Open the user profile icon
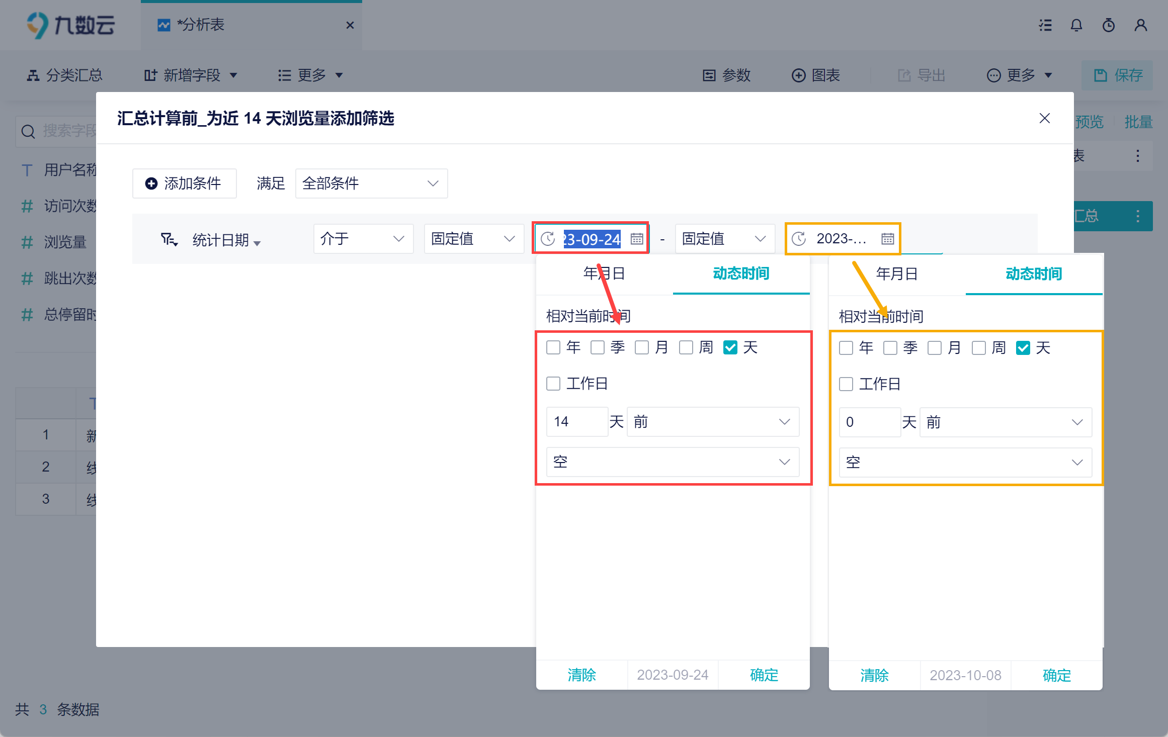The width and height of the screenshot is (1168, 737). [1140, 25]
